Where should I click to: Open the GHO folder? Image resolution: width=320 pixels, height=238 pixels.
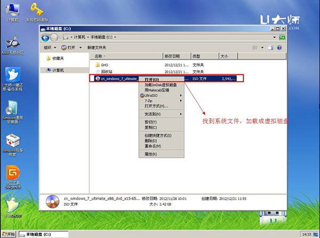click(105, 64)
